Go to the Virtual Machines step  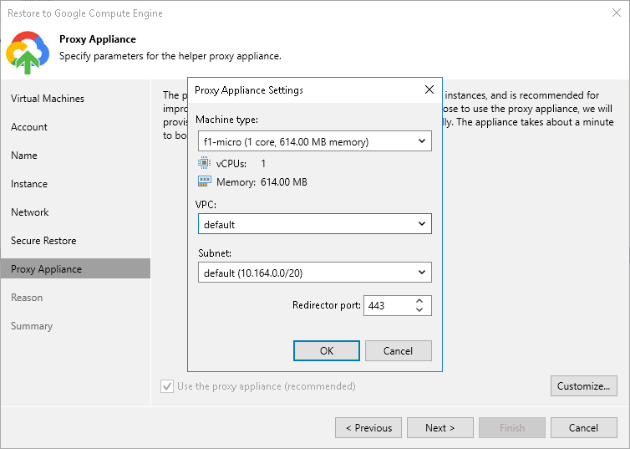[48, 99]
